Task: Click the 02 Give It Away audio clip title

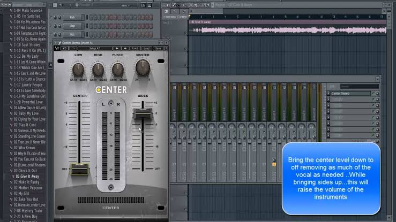Action: point(201,22)
